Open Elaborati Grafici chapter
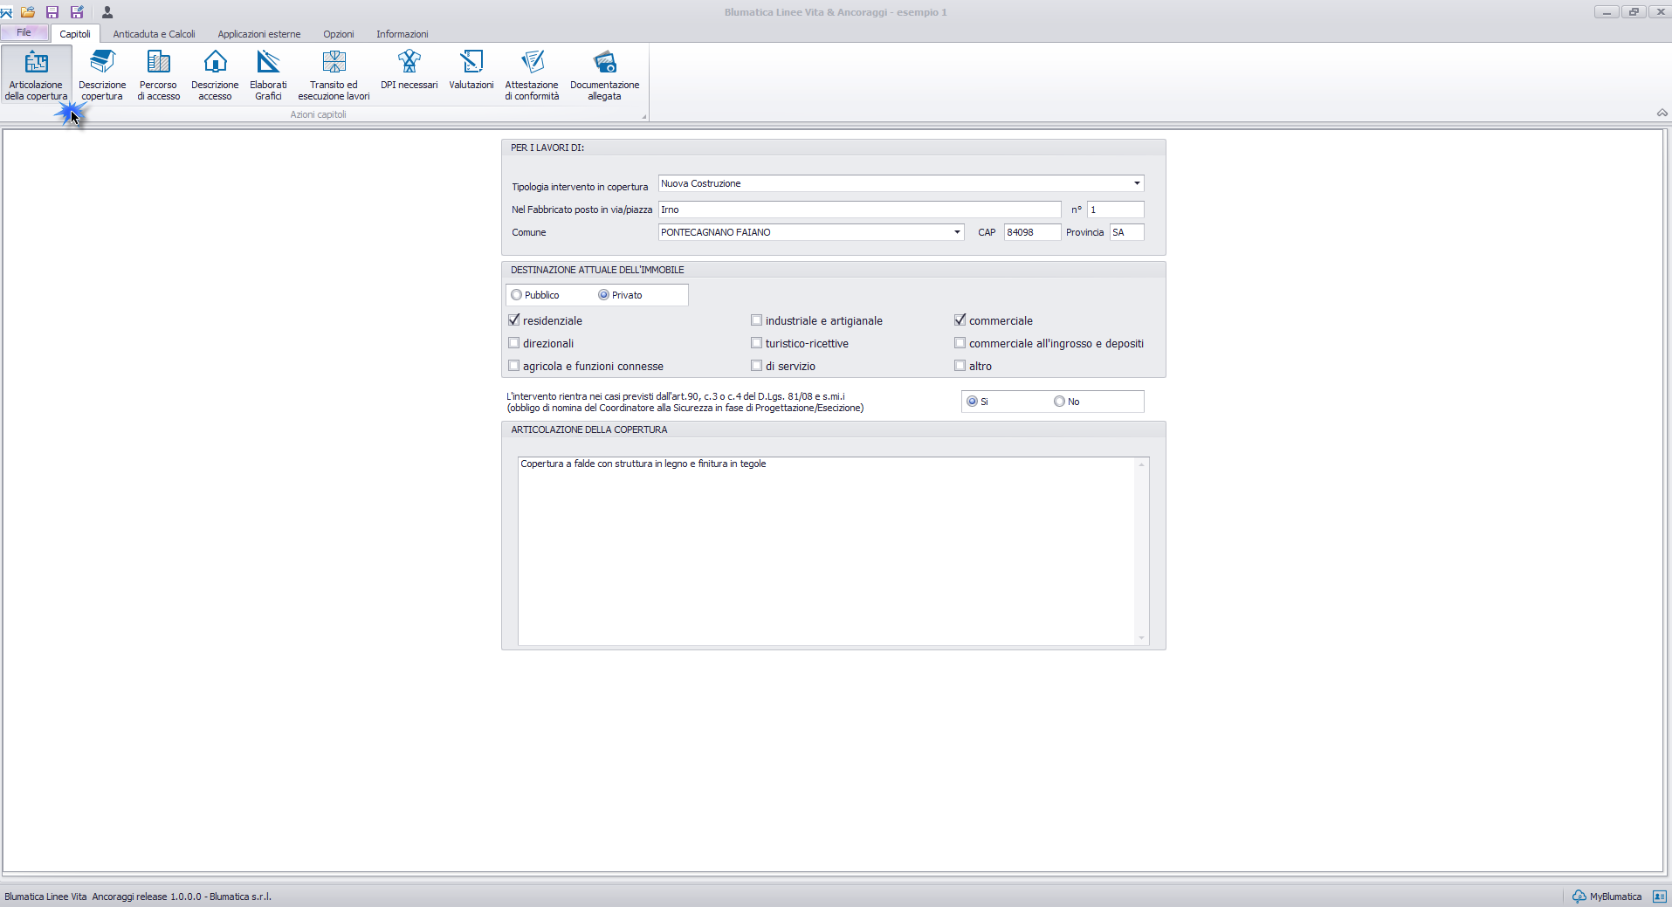The height and width of the screenshot is (907, 1672). 268,75
